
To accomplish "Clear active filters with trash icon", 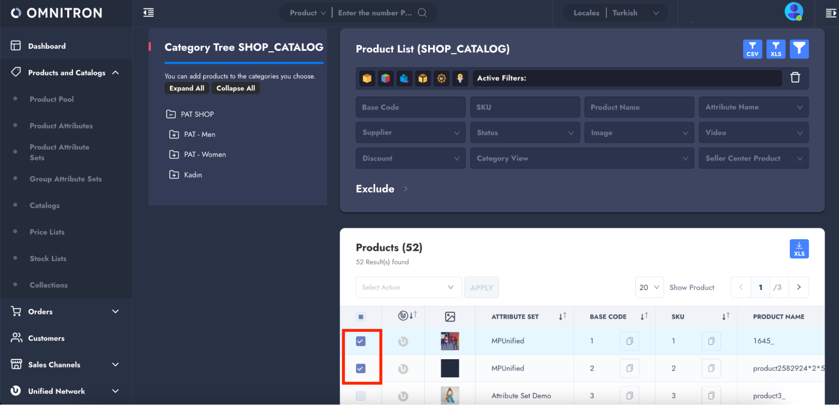I will [795, 78].
